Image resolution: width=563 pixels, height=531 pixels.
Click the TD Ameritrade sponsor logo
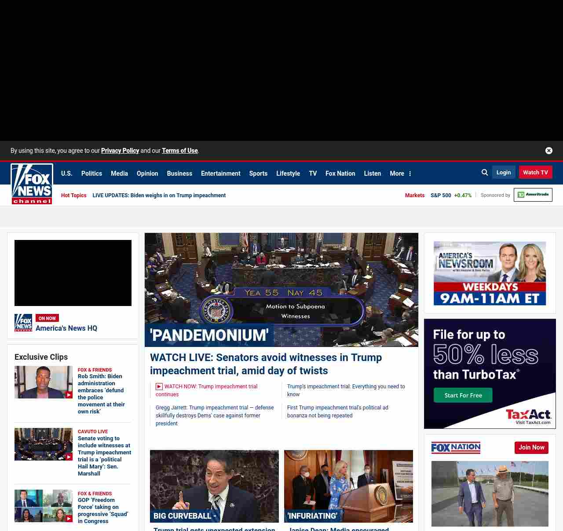533,195
